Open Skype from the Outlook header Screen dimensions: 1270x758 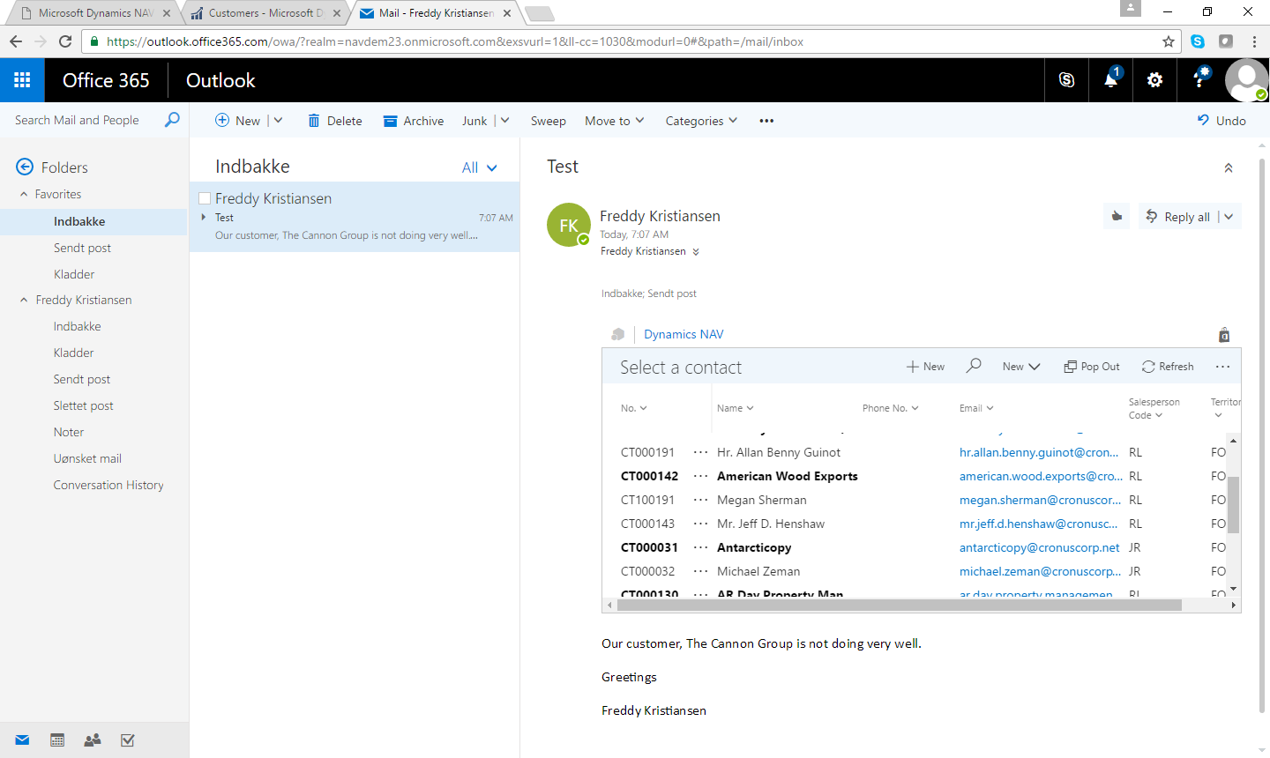[1066, 80]
